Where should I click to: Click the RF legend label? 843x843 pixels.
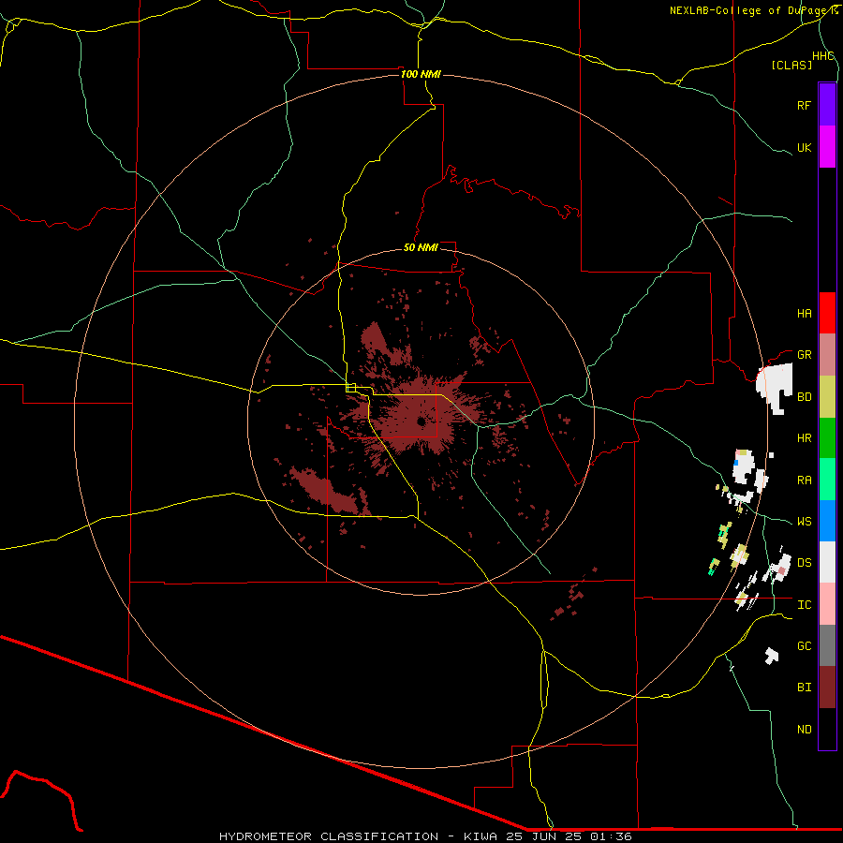tap(804, 105)
